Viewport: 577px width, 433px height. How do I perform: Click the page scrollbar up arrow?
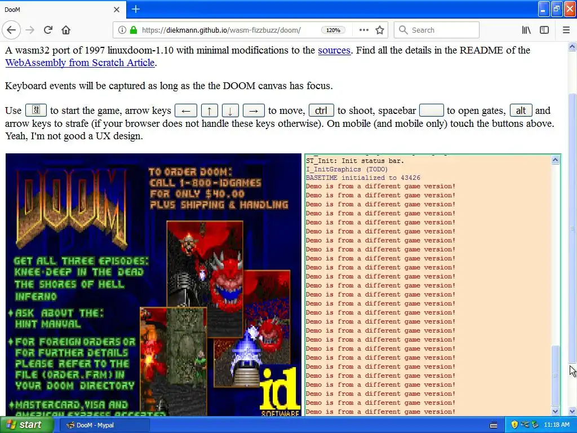[x=572, y=46]
